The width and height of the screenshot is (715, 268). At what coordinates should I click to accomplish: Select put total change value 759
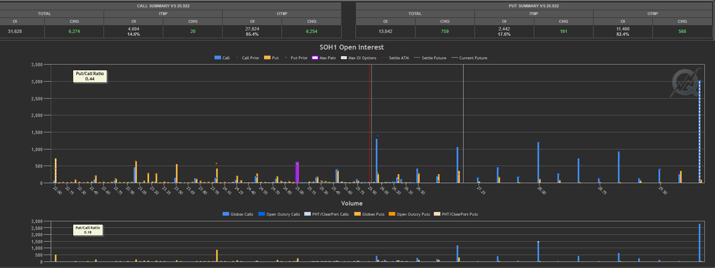pos(444,31)
